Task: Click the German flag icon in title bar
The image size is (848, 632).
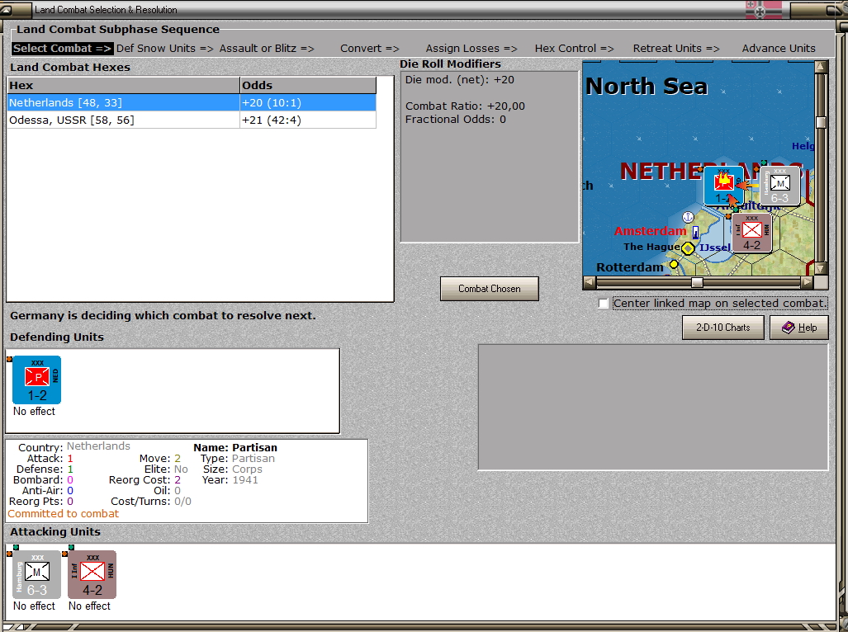Action: point(763,9)
